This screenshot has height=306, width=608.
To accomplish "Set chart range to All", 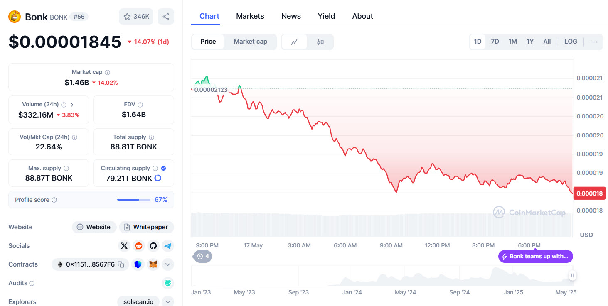I will [x=547, y=42].
